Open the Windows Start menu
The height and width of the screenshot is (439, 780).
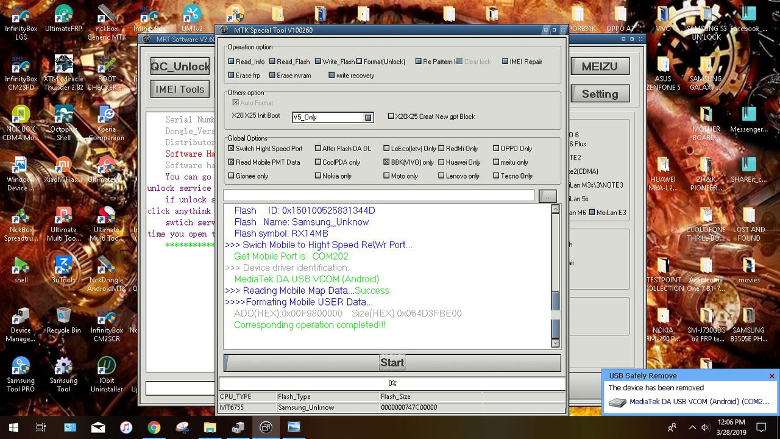pyautogui.click(x=13, y=427)
